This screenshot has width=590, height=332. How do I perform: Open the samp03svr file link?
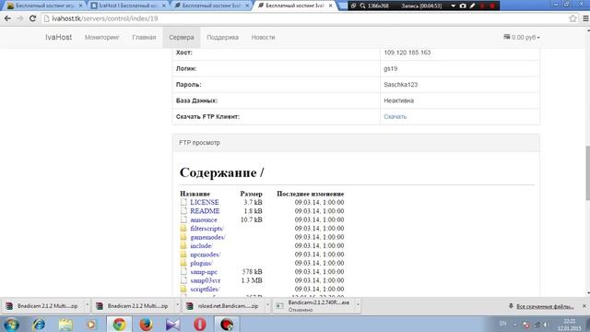205,280
